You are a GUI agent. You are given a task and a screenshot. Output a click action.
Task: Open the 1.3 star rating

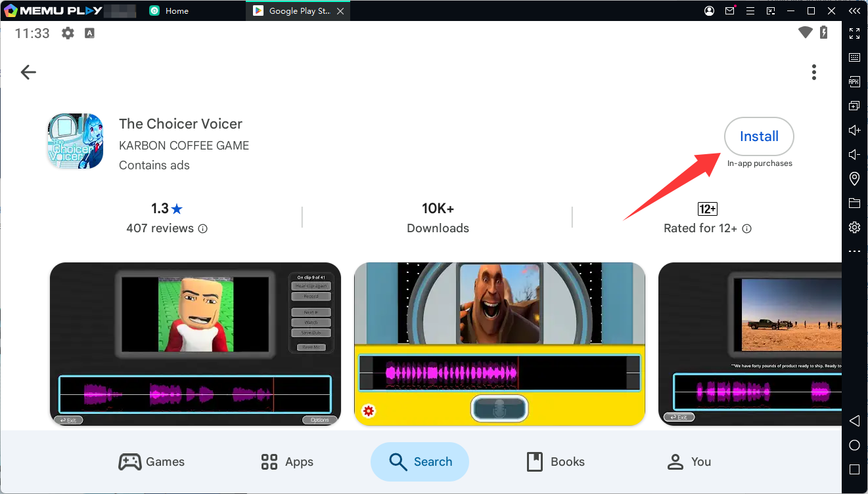pos(167,209)
